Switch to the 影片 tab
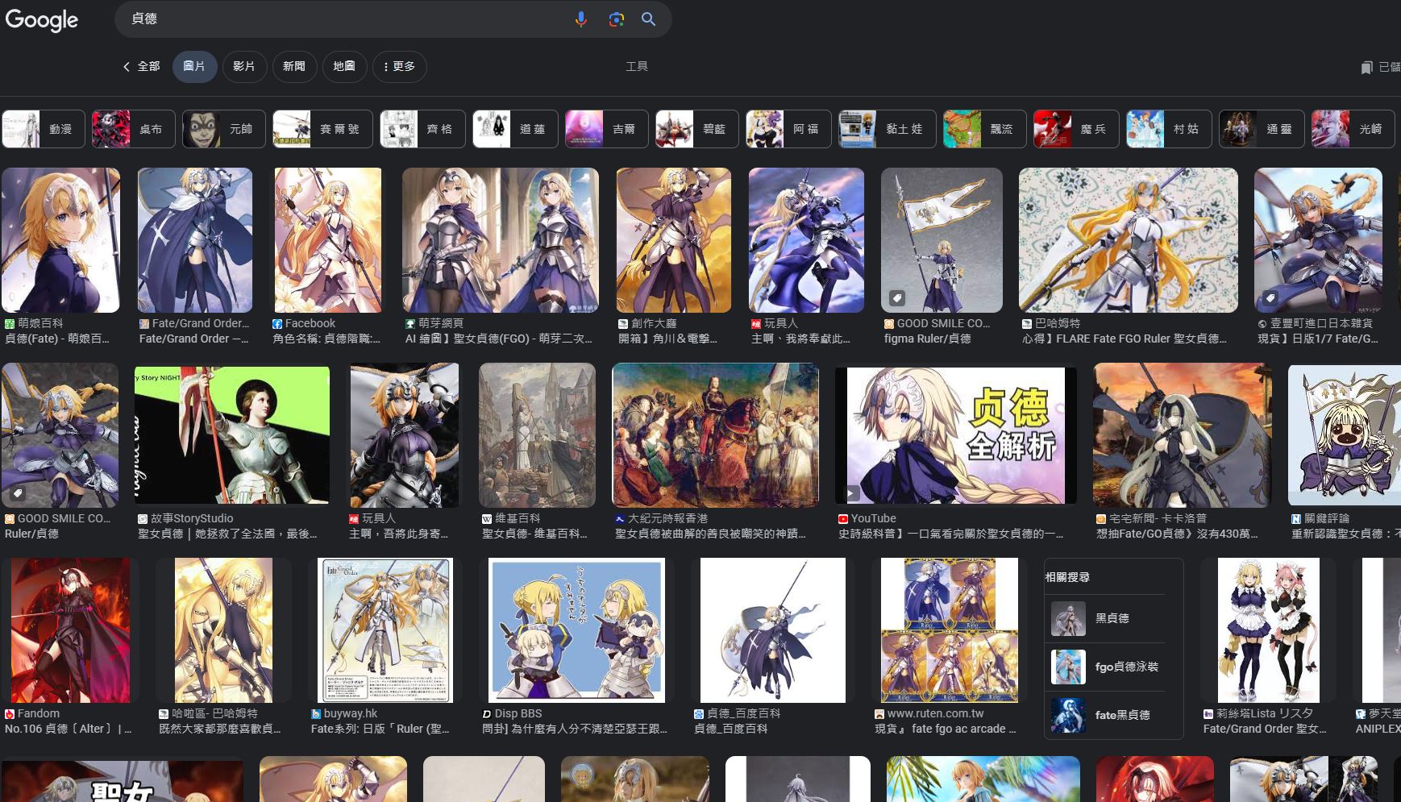Viewport: 1401px width, 802px height. coord(244,66)
